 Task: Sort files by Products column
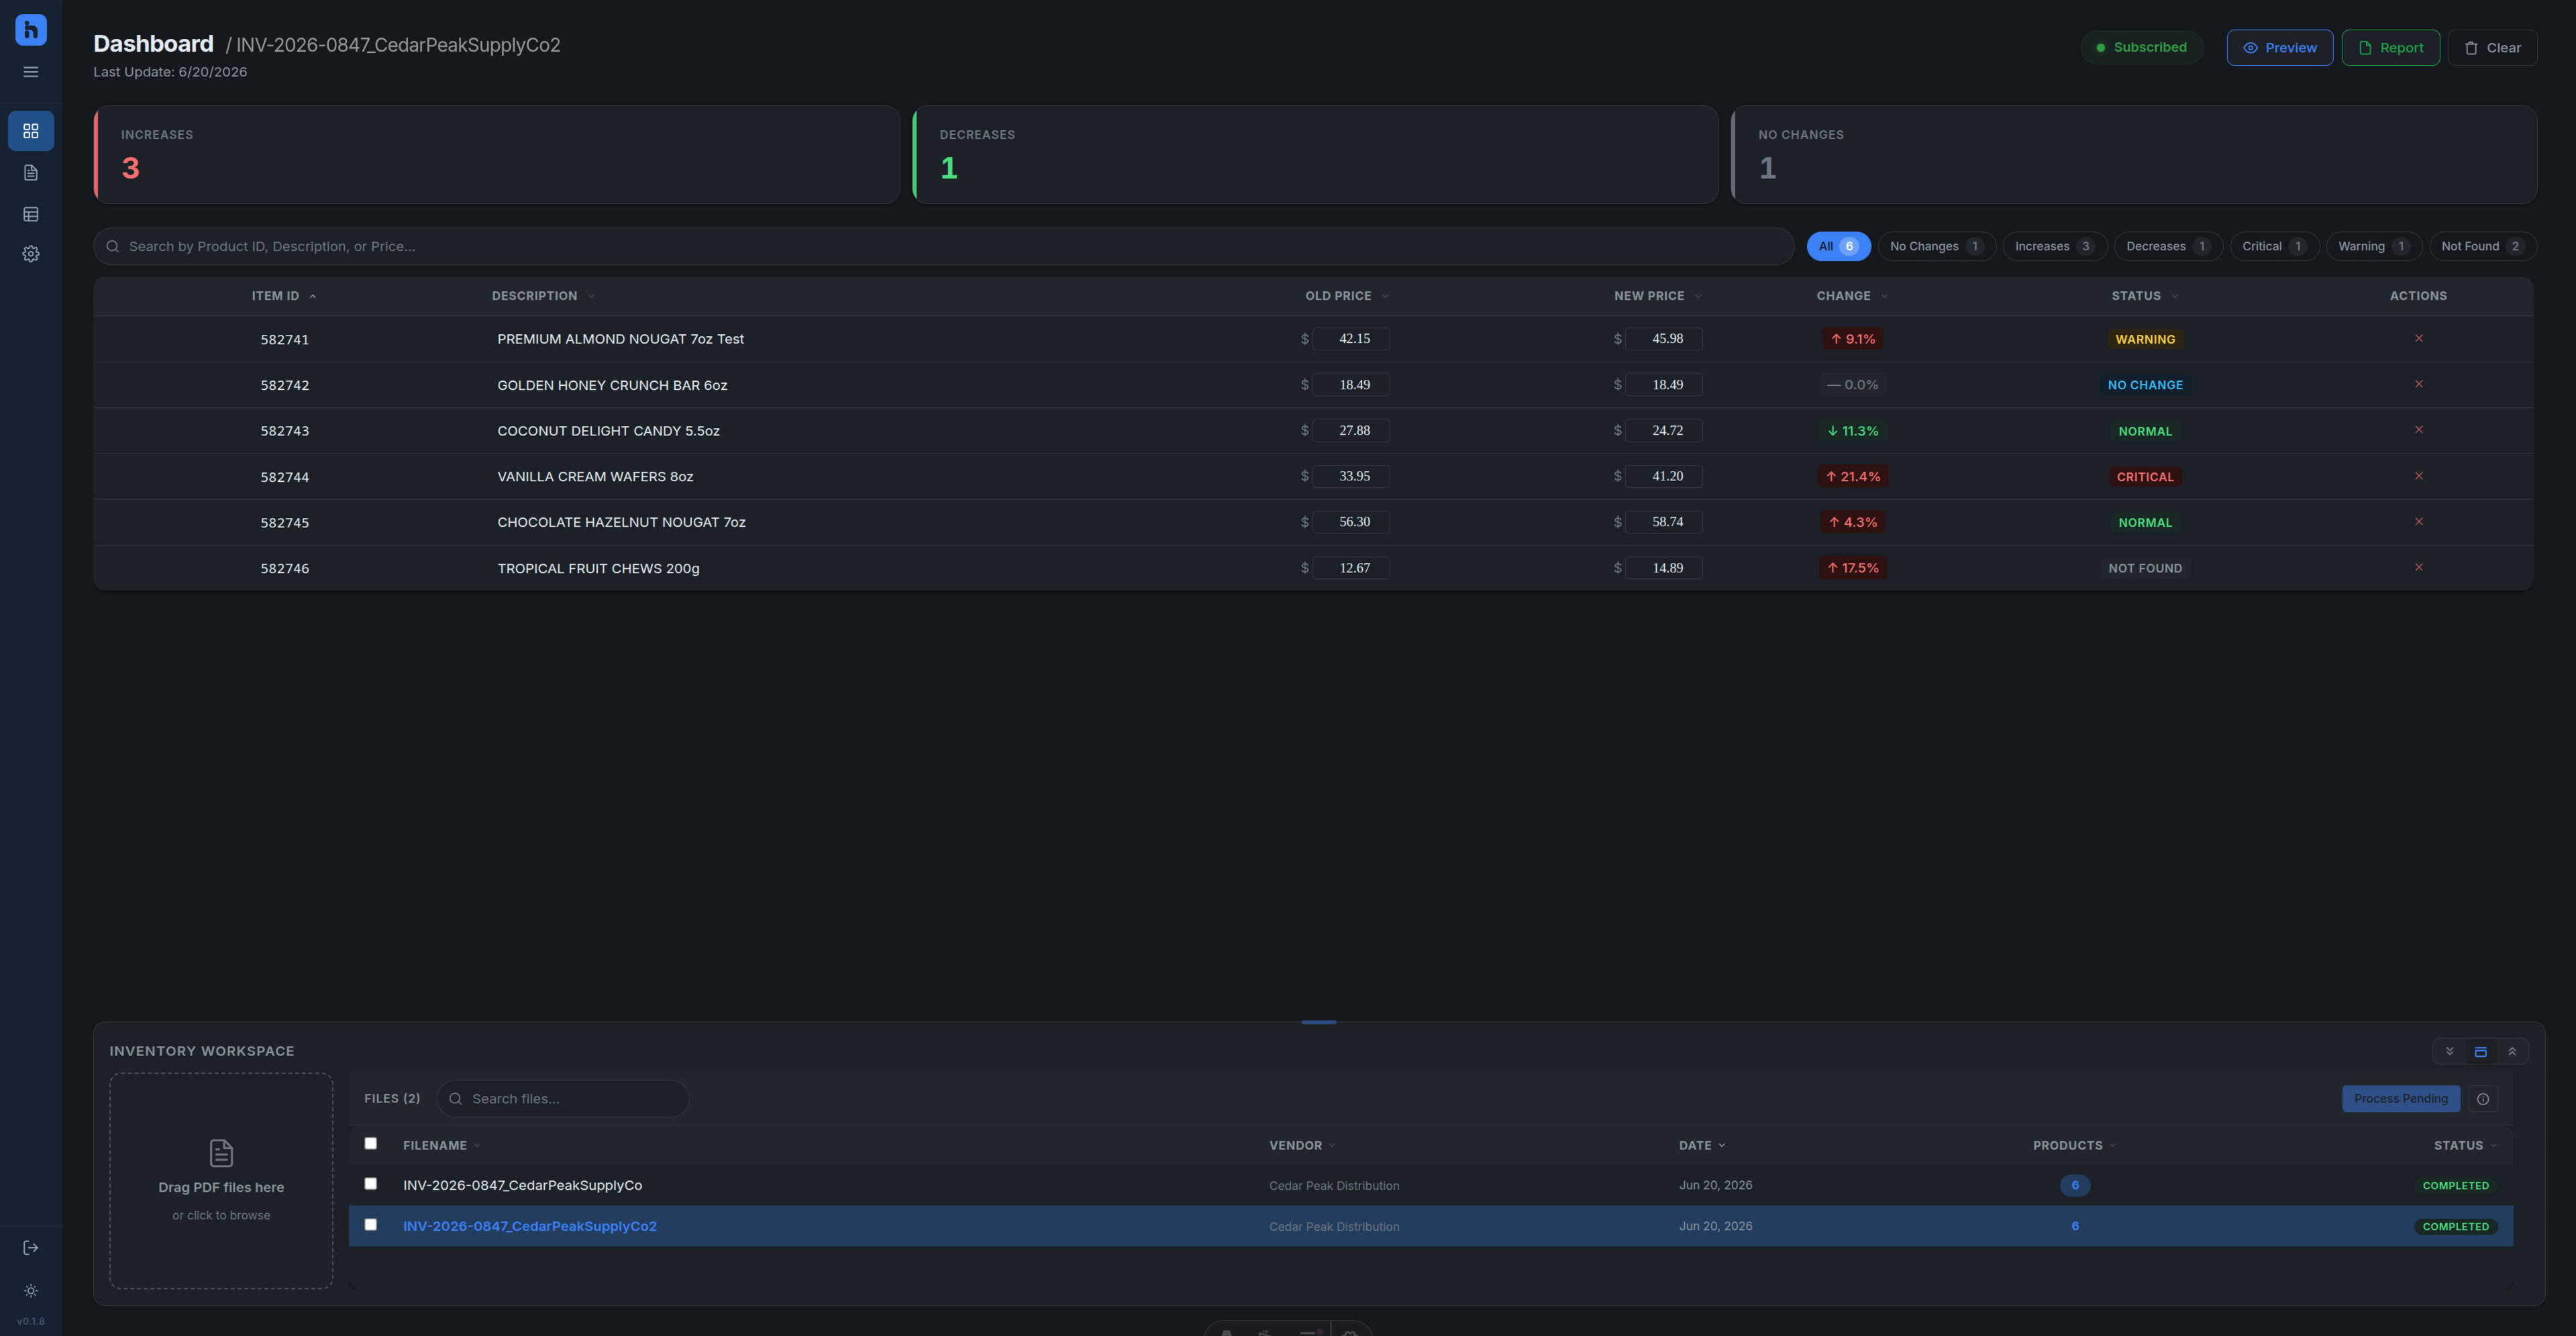pyautogui.click(x=2074, y=1145)
